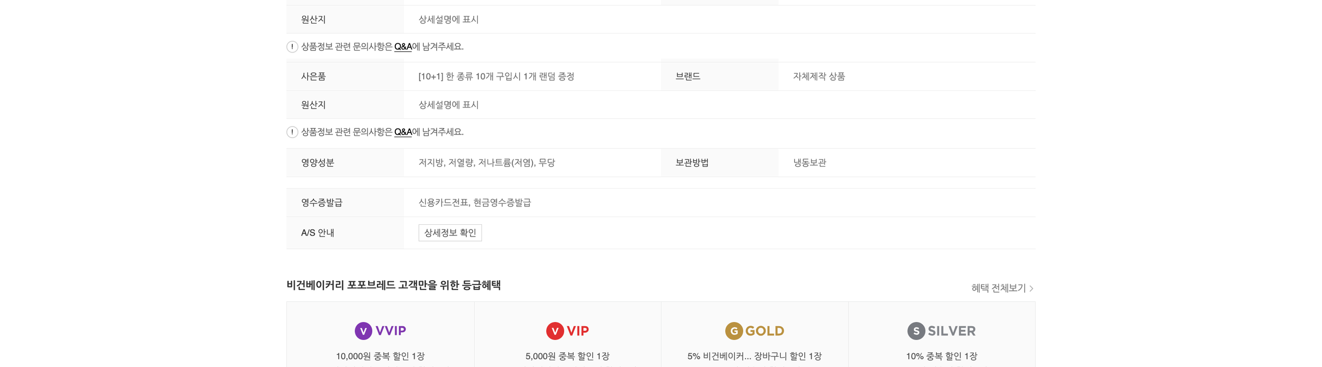
Task: Open the 혜택 전체보기 link
Action: [1002, 288]
